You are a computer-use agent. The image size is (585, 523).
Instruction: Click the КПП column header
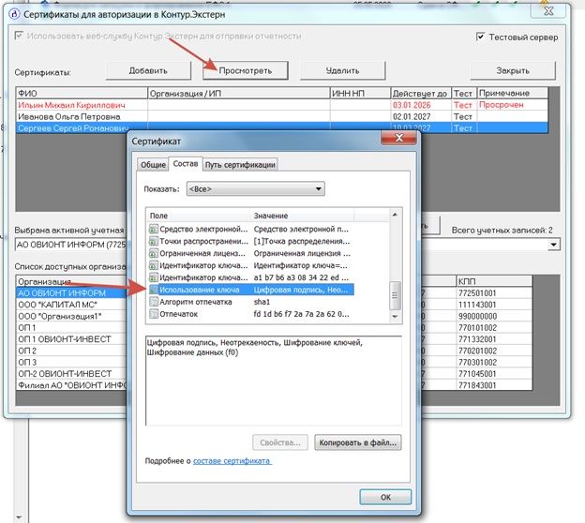tap(494, 281)
